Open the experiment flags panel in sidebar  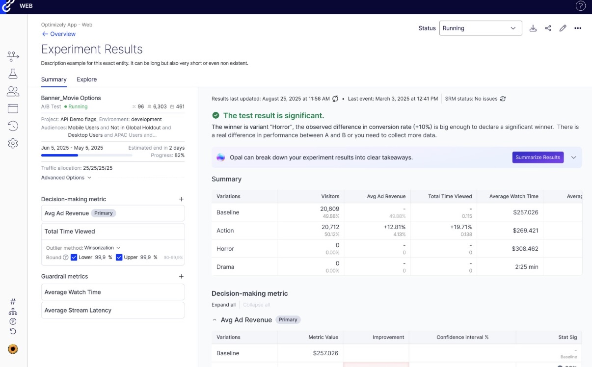tap(13, 56)
